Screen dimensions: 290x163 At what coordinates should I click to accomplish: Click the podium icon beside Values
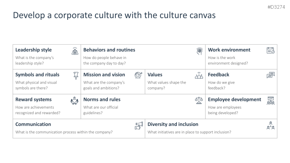pos(199,75)
